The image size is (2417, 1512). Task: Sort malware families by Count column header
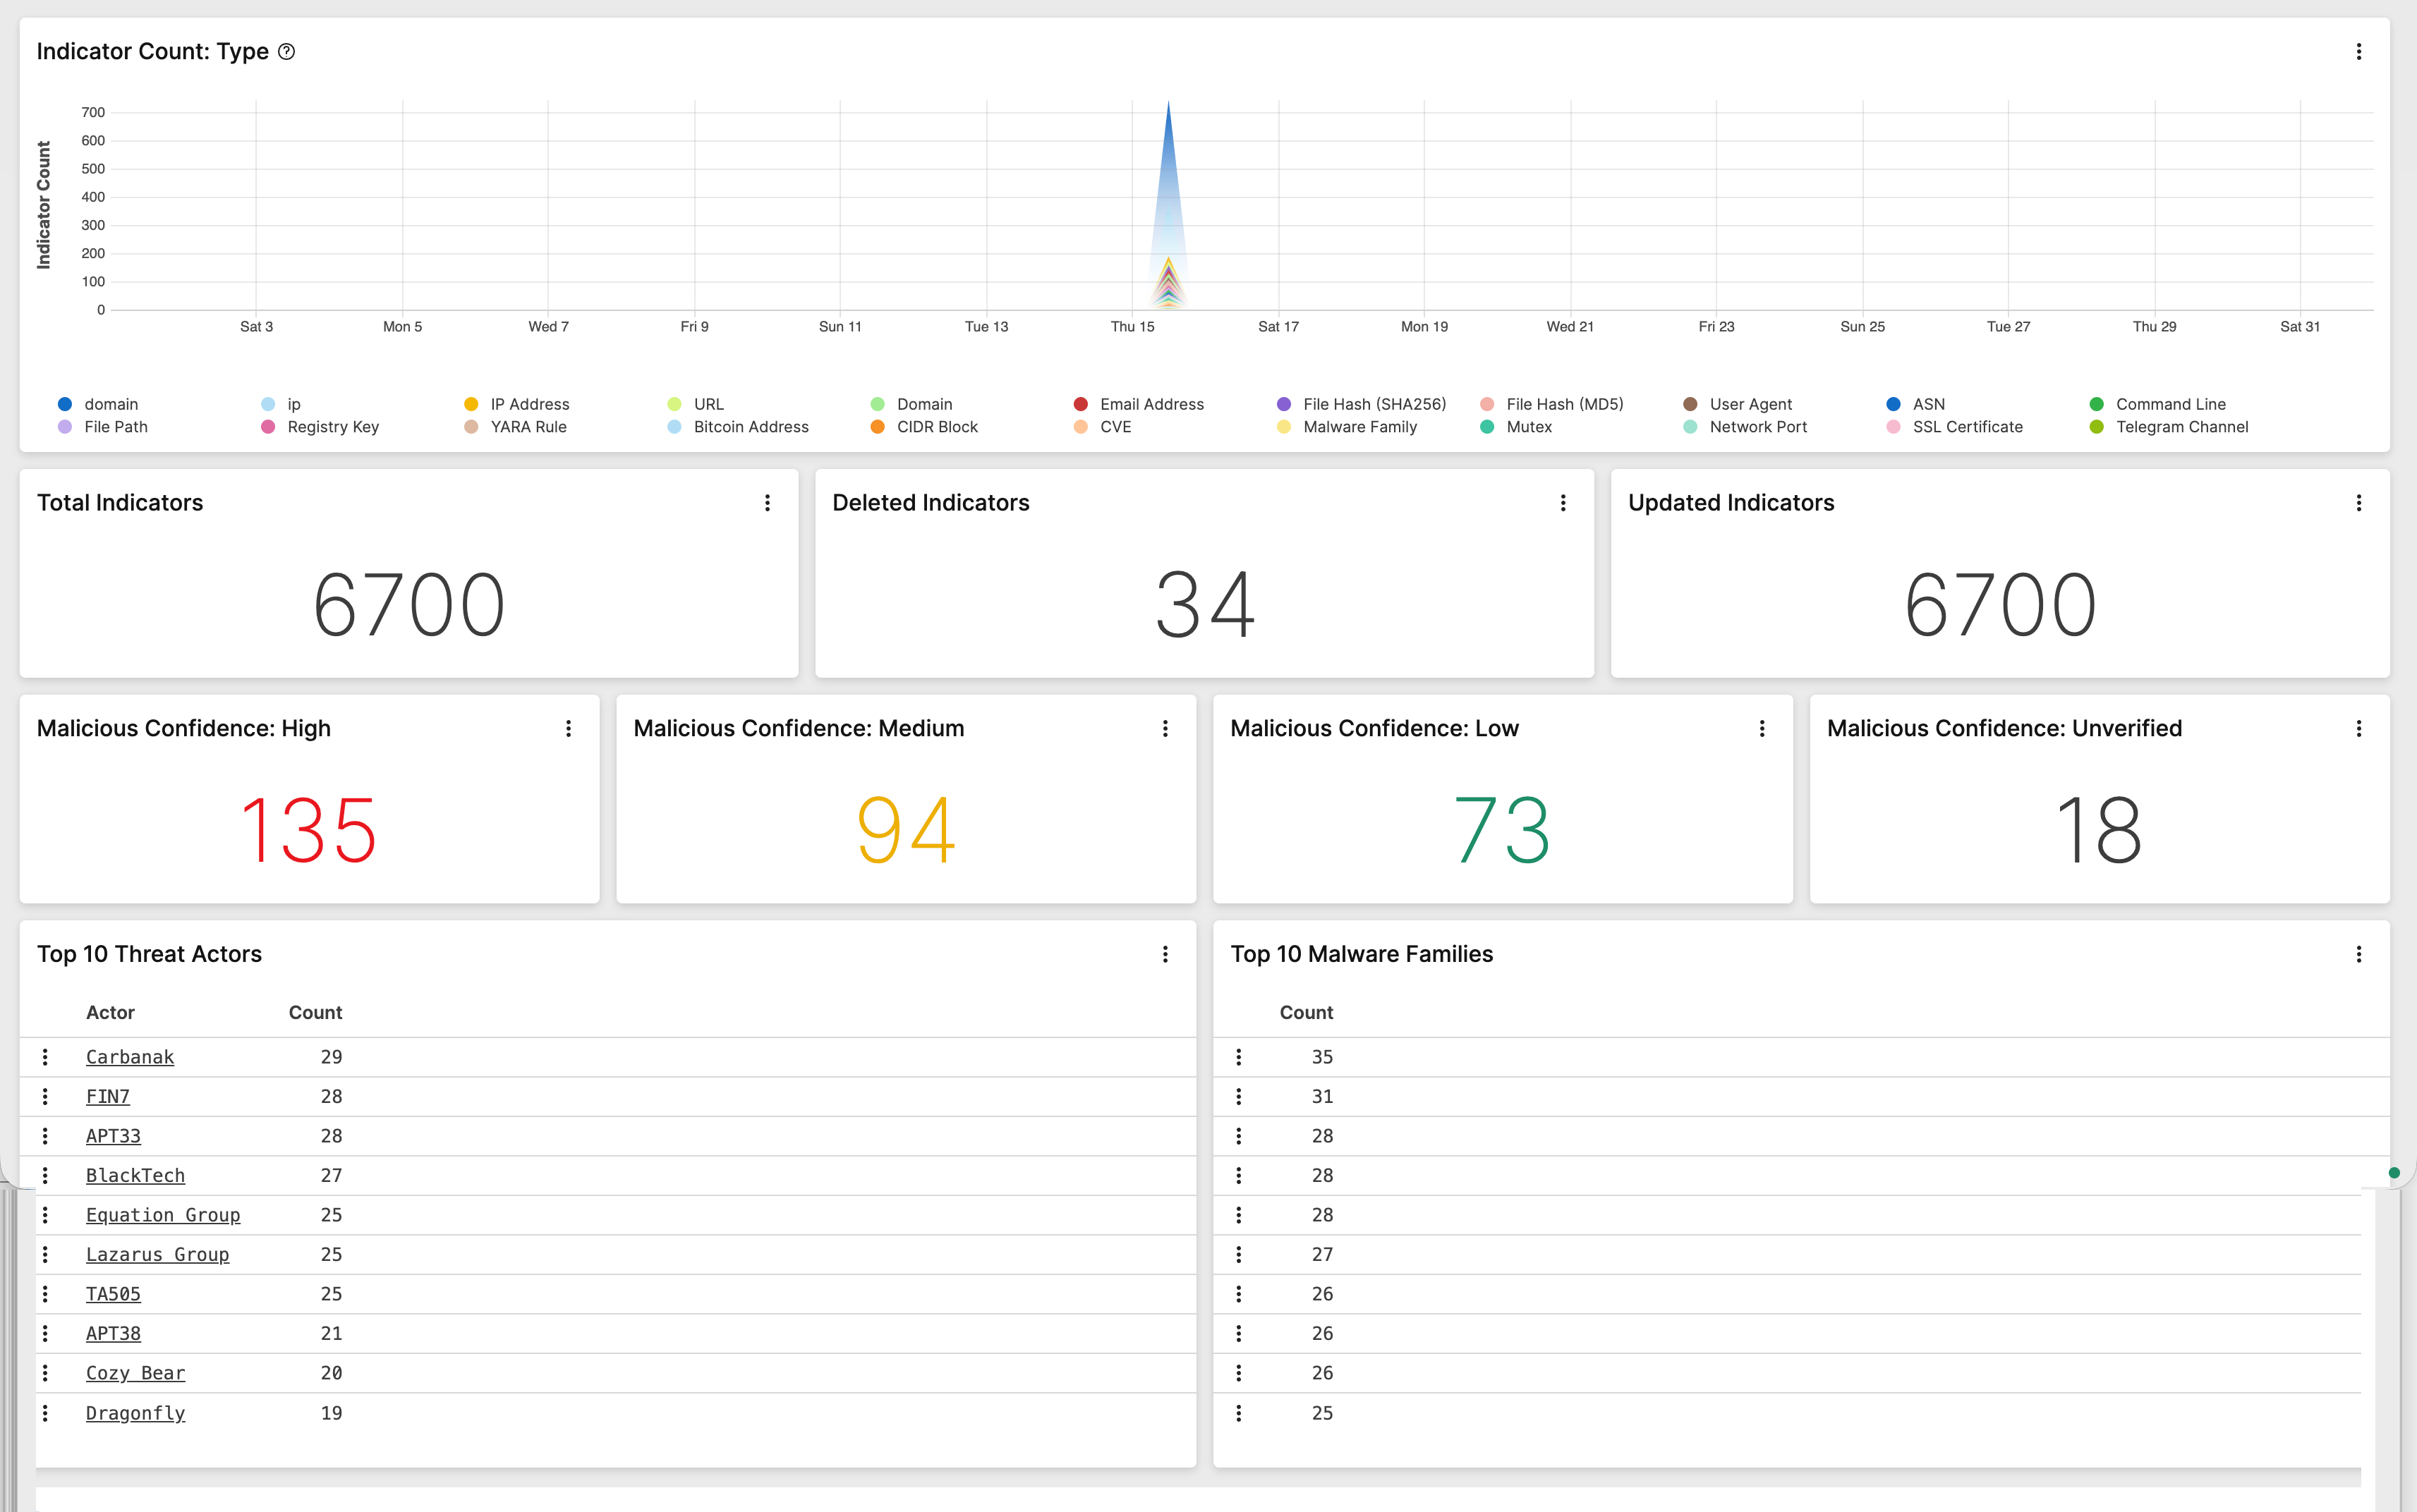pos(1306,1013)
